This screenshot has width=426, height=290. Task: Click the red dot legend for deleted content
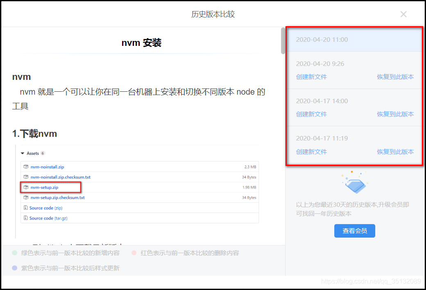[134, 253]
